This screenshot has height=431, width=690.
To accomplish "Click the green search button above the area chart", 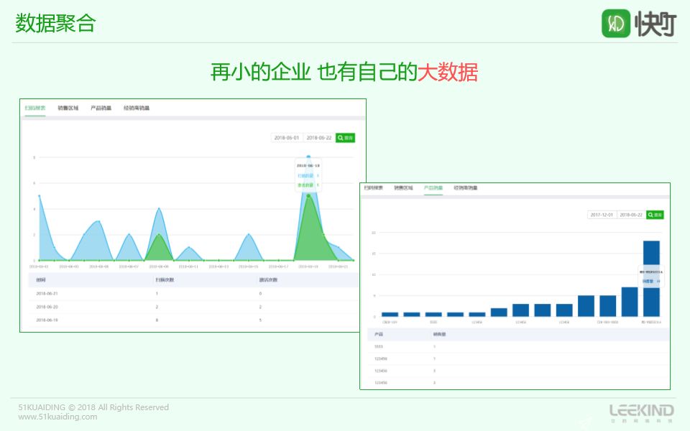I will 345,137.
